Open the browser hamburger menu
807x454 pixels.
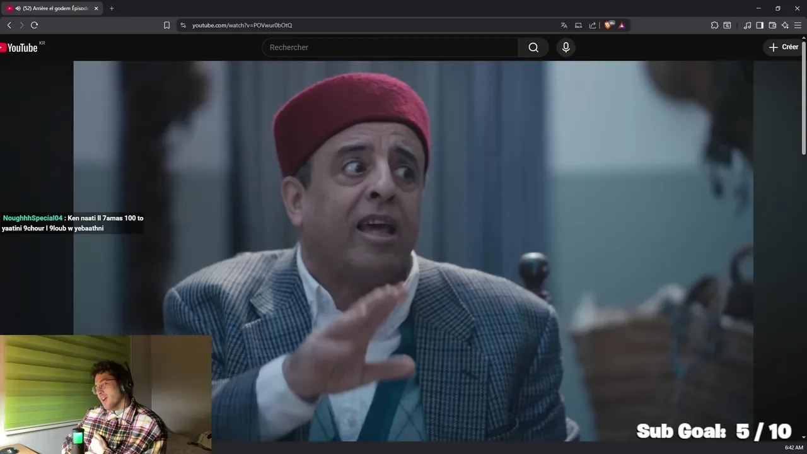(798, 25)
